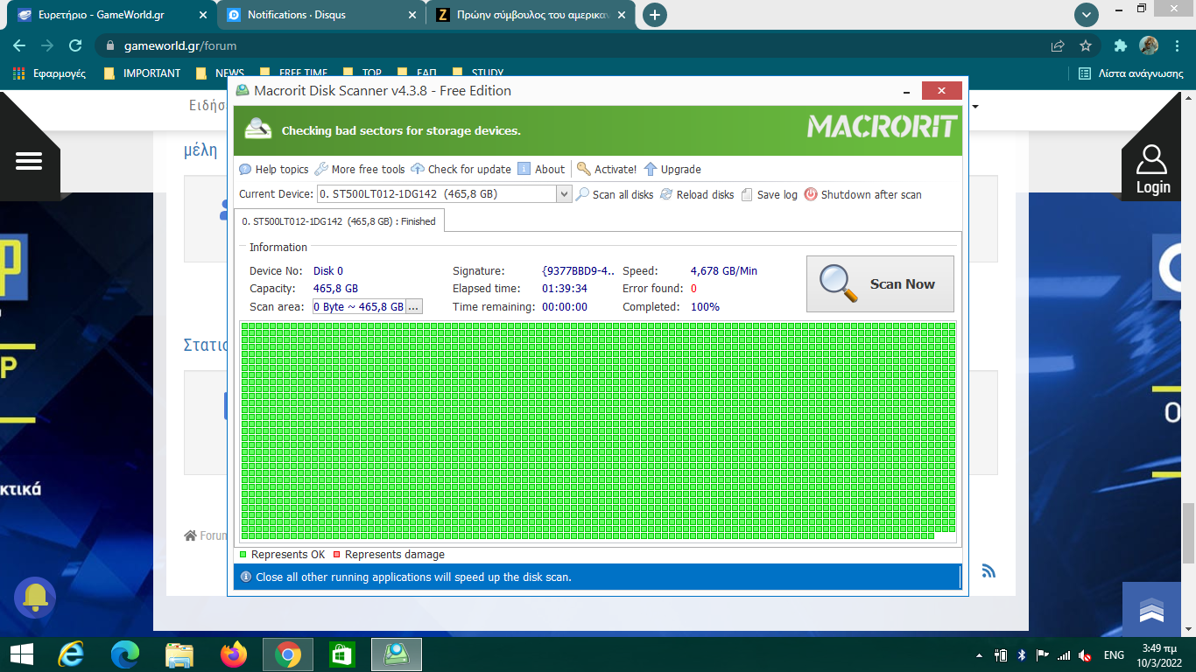Expand the Current Device dropdown
Image resolution: width=1196 pixels, height=672 pixels.
[565, 194]
